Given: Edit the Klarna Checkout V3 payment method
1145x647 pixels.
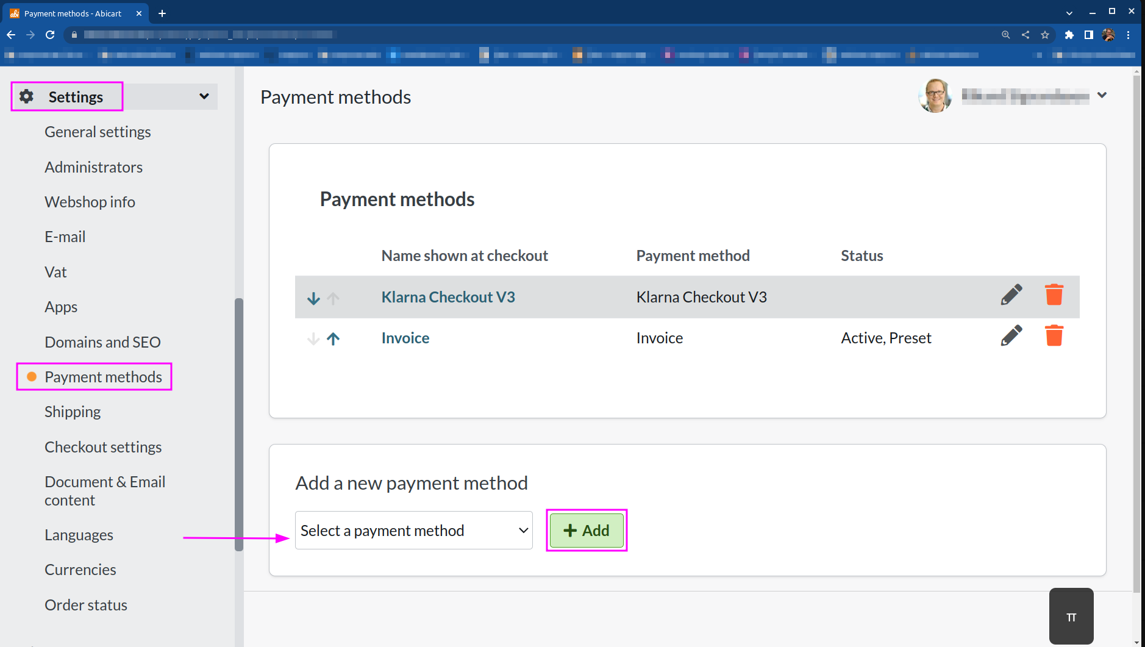Looking at the screenshot, I should point(1011,295).
